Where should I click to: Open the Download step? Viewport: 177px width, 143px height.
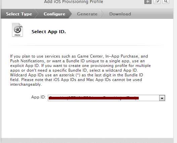click(x=120, y=14)
